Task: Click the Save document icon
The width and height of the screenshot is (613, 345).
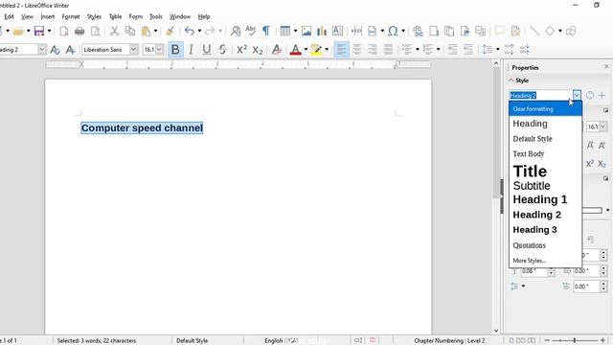Action: tap(39, 31)
